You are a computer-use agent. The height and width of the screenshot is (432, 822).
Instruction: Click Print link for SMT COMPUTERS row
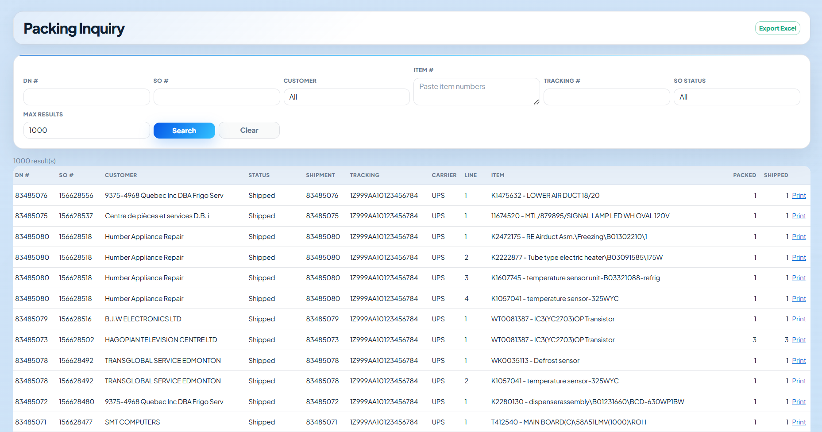(x=799, y=422)
